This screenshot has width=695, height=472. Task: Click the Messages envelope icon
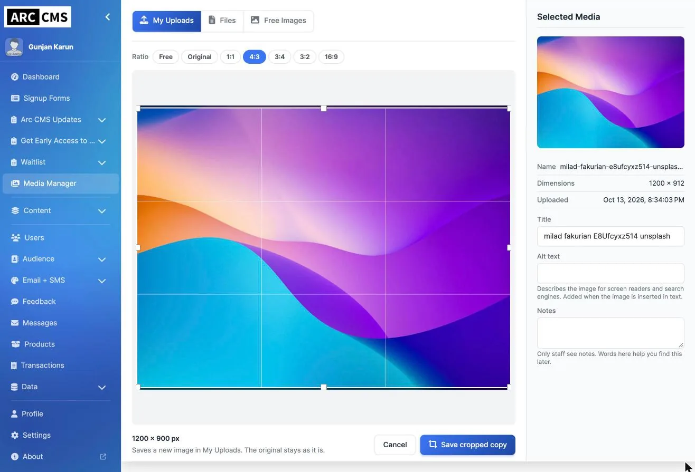coord(15,323)
